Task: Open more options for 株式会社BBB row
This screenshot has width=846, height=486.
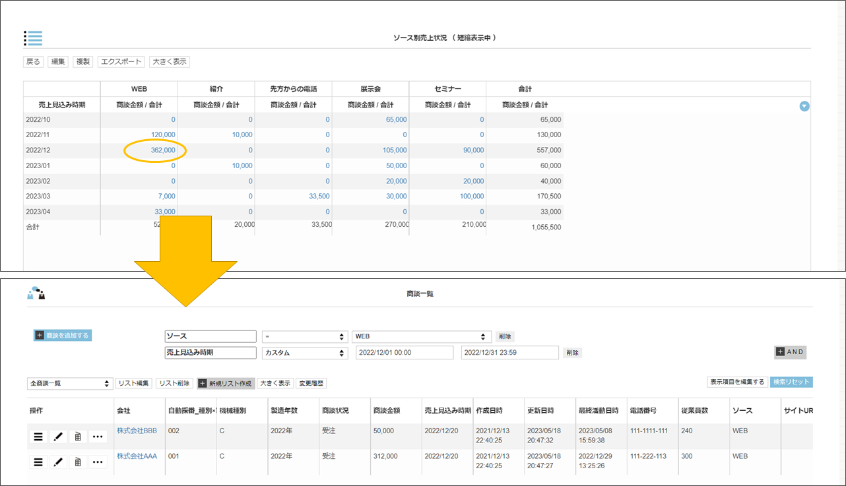Action: point(98,437)
